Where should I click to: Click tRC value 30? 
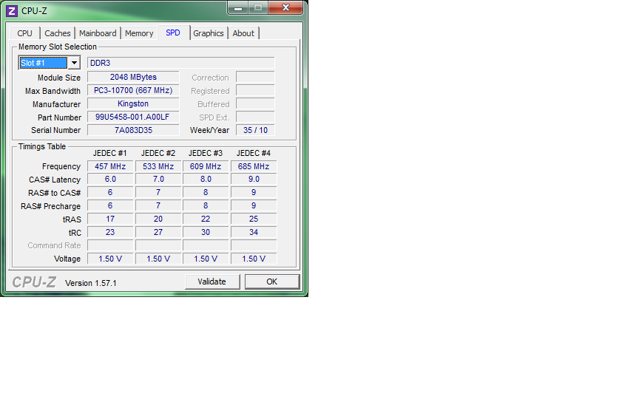tap(206, 233)
